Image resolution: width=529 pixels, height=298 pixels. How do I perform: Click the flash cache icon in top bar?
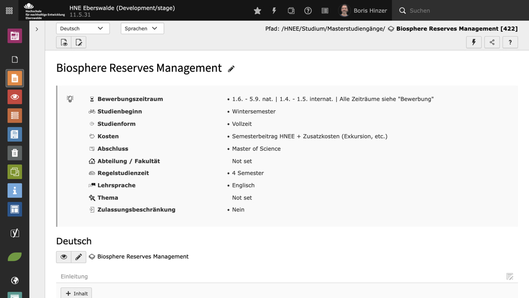pyautogui.click(x=274, y=10)
